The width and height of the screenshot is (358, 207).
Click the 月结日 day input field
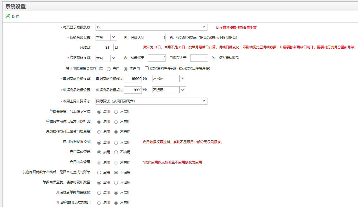(105, 48)
